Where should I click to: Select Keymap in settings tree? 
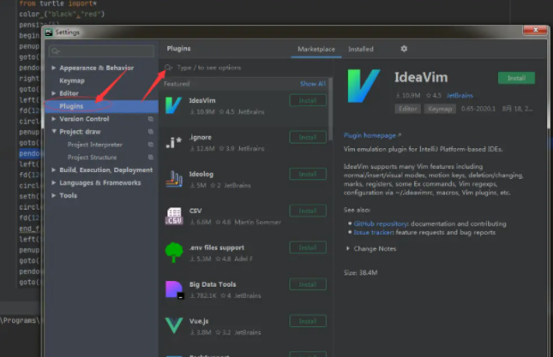click(72, 80)
